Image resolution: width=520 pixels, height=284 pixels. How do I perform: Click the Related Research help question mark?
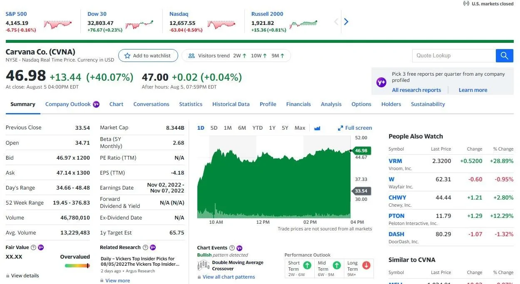tap(146, 247)
